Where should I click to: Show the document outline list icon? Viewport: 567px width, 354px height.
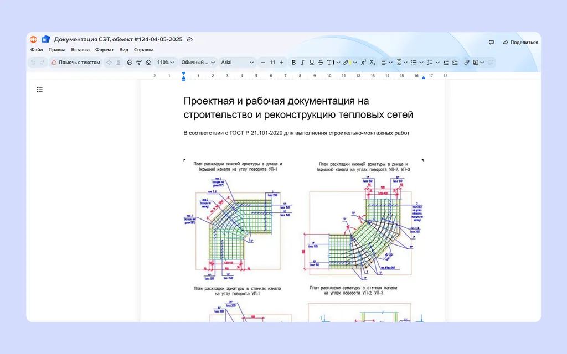click(40, 90)
